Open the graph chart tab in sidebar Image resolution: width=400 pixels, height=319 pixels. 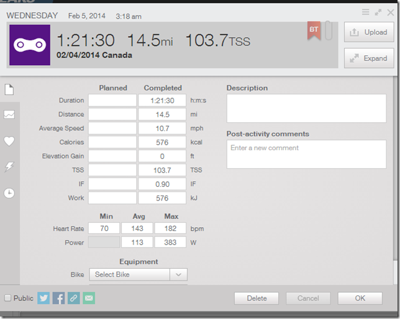(9, 114)
